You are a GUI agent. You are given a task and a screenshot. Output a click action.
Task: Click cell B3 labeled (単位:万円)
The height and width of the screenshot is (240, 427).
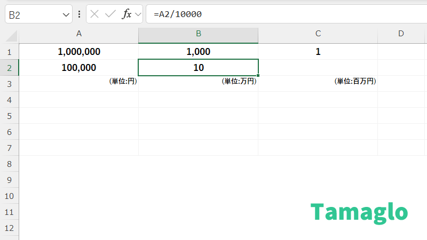[198, 82]
